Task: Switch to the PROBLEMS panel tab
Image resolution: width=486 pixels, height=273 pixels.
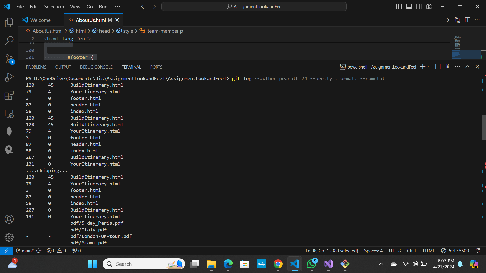Action: coord(36,67)
